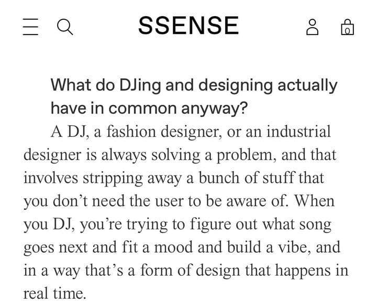Click the line 'designer is always solving a problem'
The width and height of the screenshot is (377, 307).
click(180, 155)
